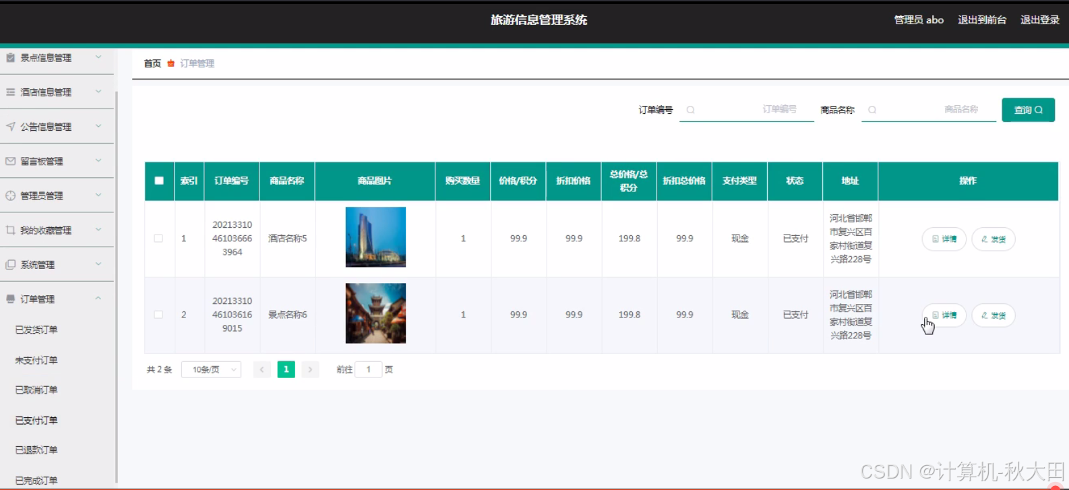
Task: Open the 已发货订单 submenu item
Action: (x=36, y=330)
